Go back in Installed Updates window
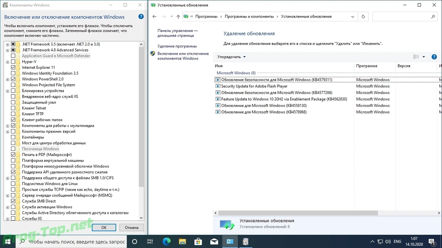Viewport: 442px width, 248px height. click(154, 17)
